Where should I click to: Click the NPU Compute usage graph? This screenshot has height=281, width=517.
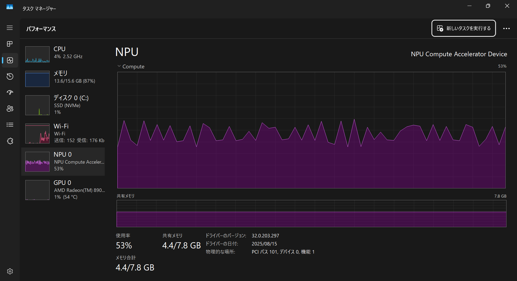tap(311, 130)
